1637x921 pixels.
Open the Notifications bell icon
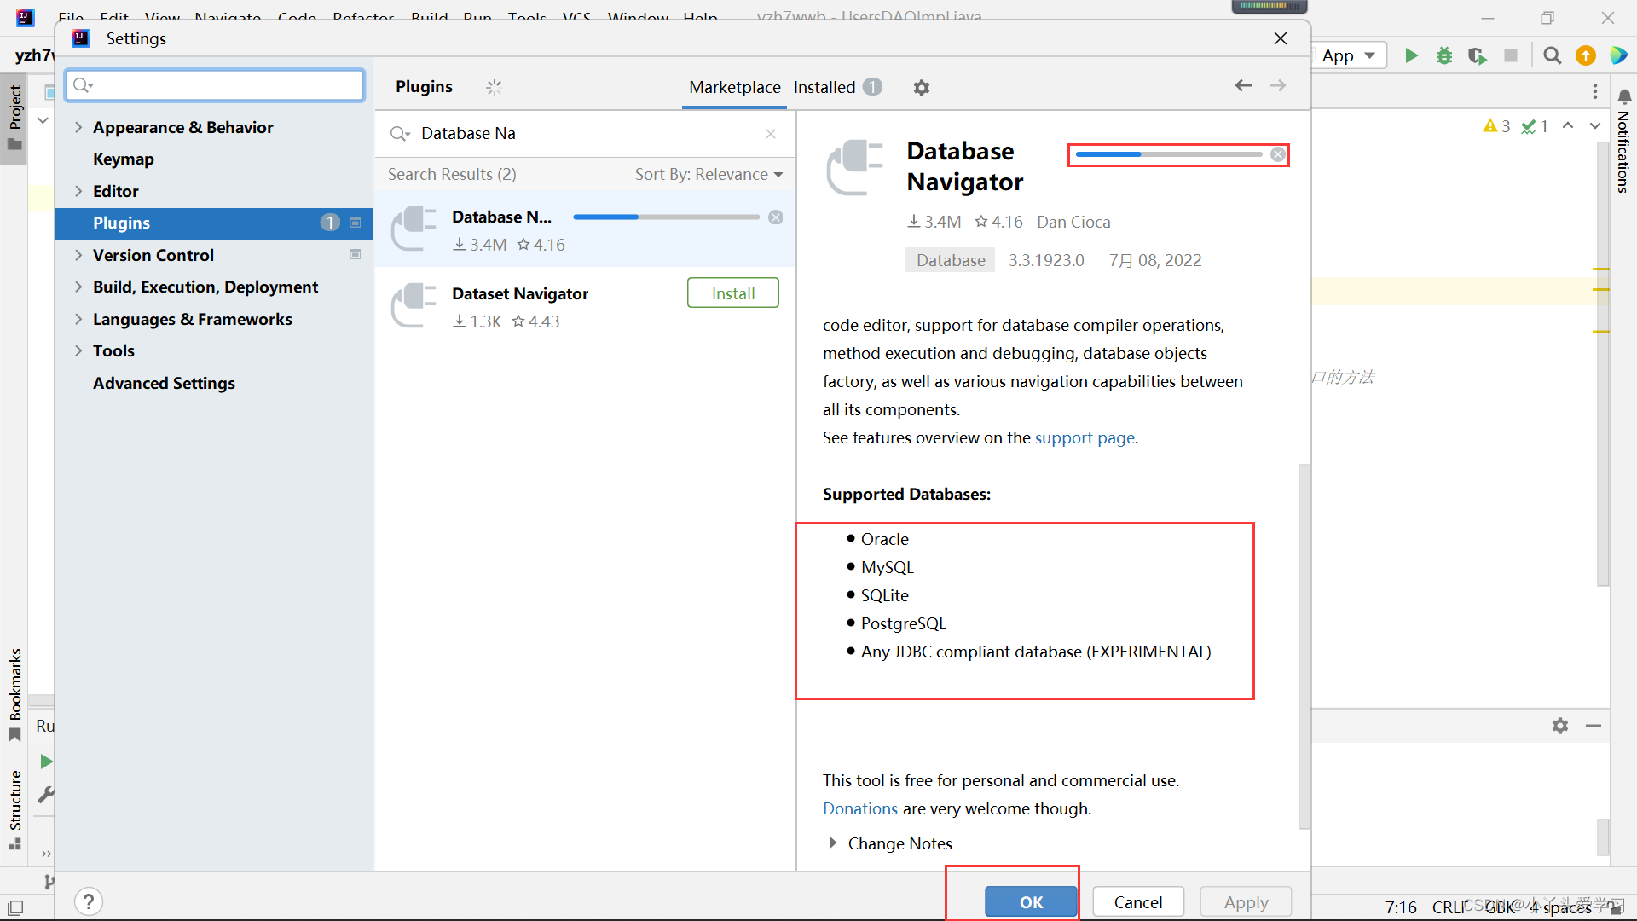(x=1624, y=96)
